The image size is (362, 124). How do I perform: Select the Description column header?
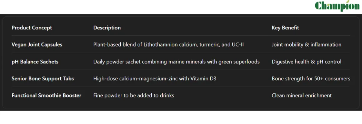(x=107, y=28)
